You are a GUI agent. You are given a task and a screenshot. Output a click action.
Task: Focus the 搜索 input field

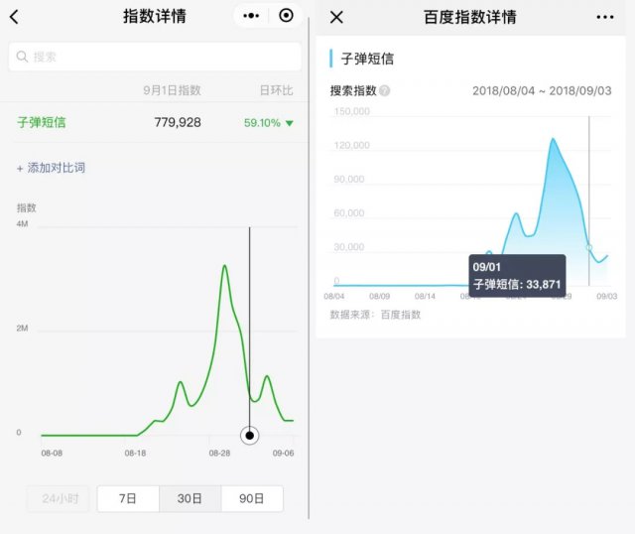pyautogui.click(x=159, y=57)
